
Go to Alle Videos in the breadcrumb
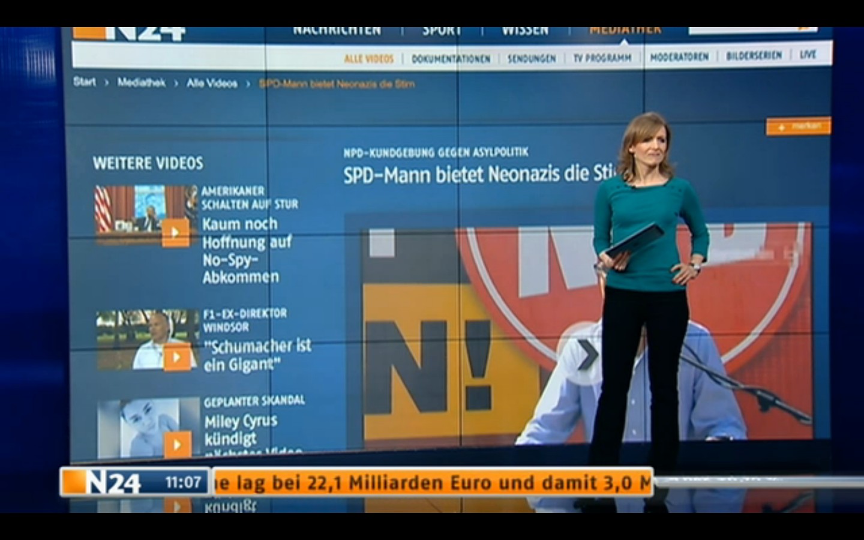pyautogui.click(x=212, y=83)
